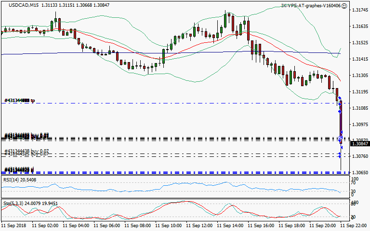Click the 1.31085 price scale label

pyautogui.click(x=360, y=108)
